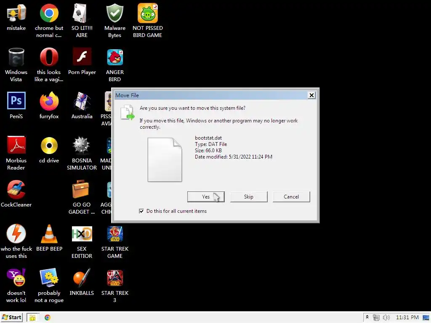Click the furryfox Firefox icon
431x323 pixels.
pyautogui.click(x=49, y=101)
